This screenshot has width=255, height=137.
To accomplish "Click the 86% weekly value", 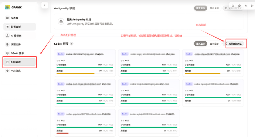I will tap(164, 71).
